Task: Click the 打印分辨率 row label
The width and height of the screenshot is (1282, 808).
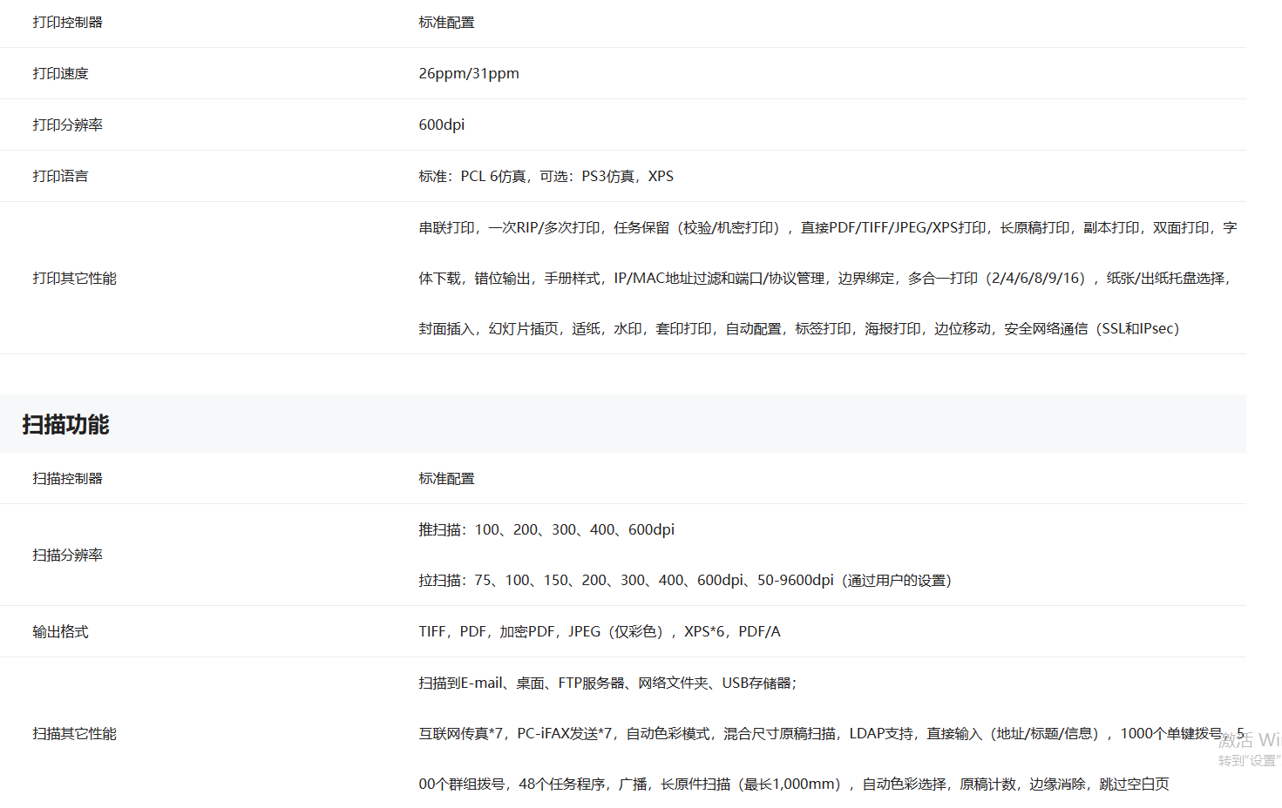Action: [67, 125]
